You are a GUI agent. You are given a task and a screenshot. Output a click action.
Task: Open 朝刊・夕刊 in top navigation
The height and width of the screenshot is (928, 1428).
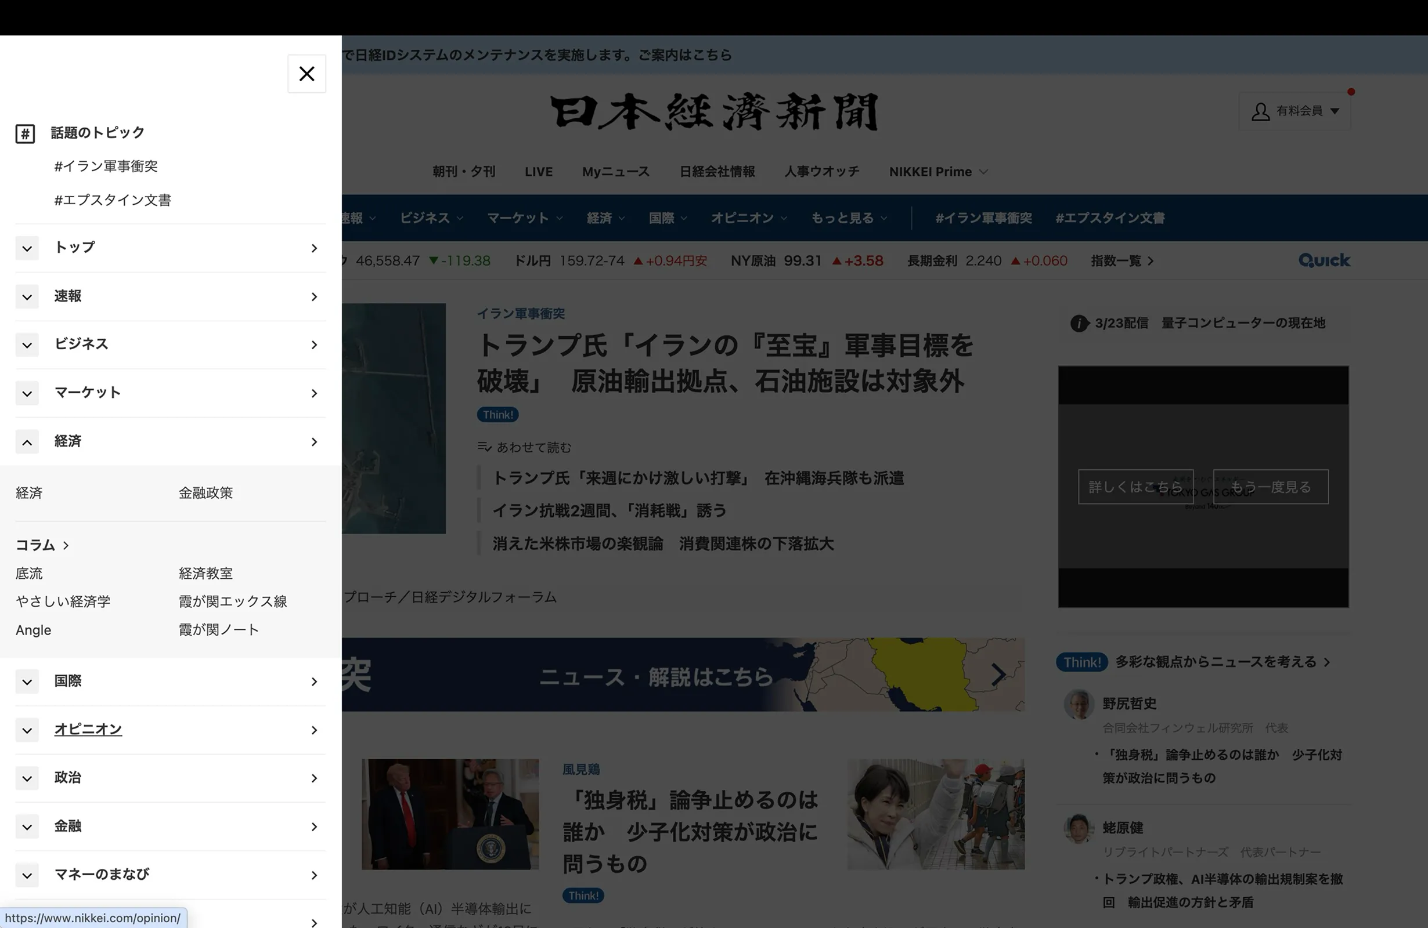coord(464,172)
